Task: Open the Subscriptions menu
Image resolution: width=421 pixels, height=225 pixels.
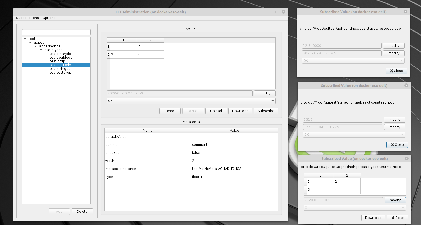Action: [27, 18]
